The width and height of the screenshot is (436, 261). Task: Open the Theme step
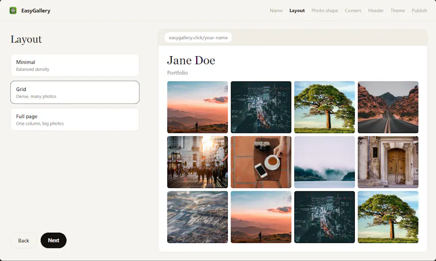[x=397, y=10]
